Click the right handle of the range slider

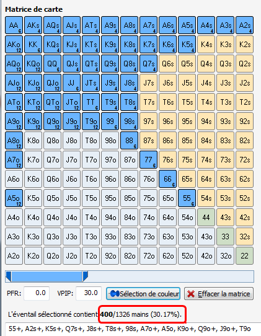85,276
